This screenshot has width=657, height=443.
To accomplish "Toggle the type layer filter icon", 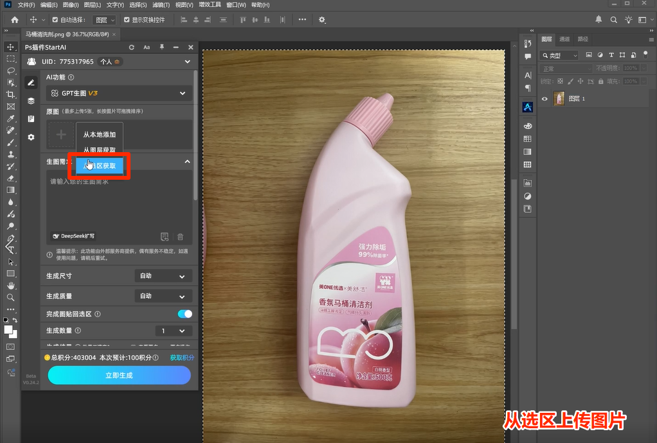I will (x=611, y=55).
